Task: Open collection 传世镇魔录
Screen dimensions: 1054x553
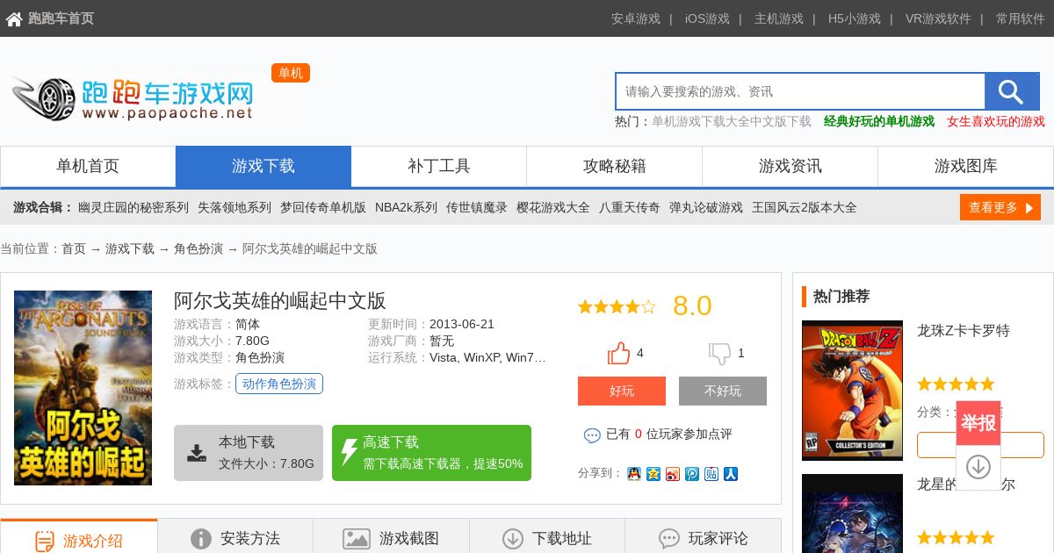Action: pos(477,207)
